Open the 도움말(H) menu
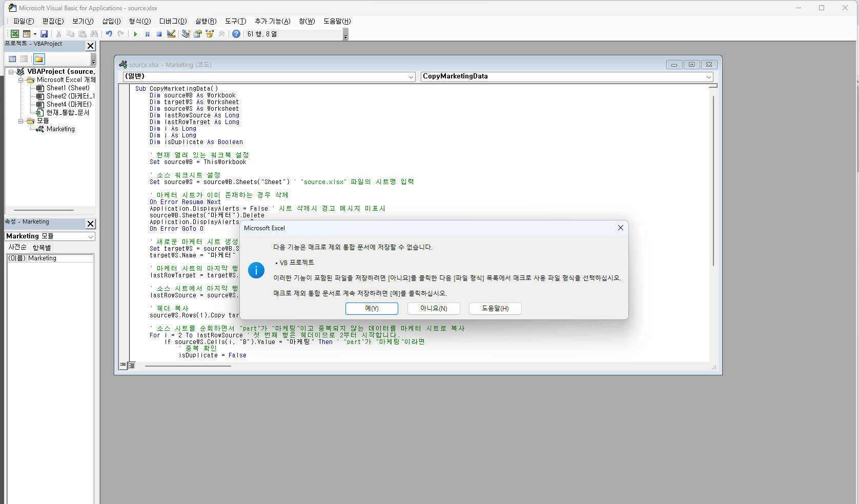859x504 pixels. pyautogui.click(x=337, y=21)
